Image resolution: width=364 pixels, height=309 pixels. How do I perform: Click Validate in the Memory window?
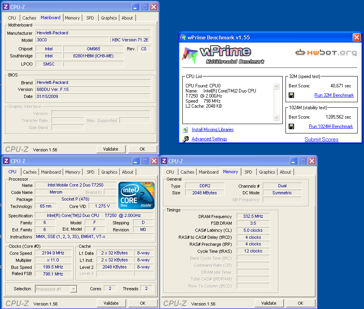269,303
